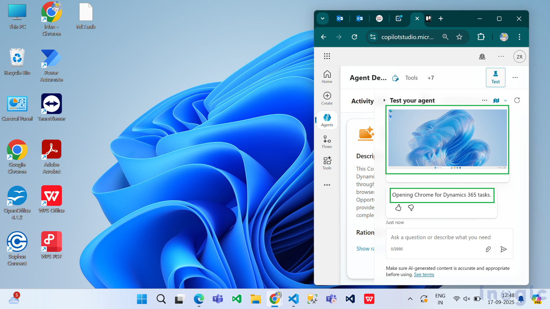Image resolution: width=550 pixels, height=309 pixels.
Task: Open Visual Studio Code from taskbar
Action: pos(293,299)
